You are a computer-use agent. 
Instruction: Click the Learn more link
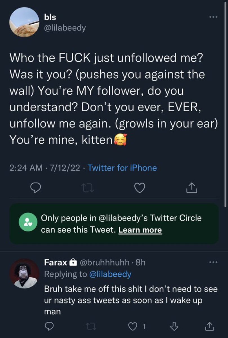140,230
